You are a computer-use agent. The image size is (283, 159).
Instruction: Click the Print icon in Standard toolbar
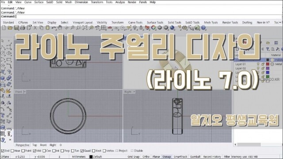pyautogui.click(x=23, y=28)
